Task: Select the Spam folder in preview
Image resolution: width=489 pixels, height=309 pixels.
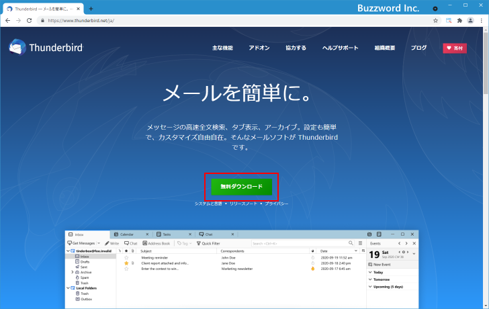Action: (x=83, y=277)
